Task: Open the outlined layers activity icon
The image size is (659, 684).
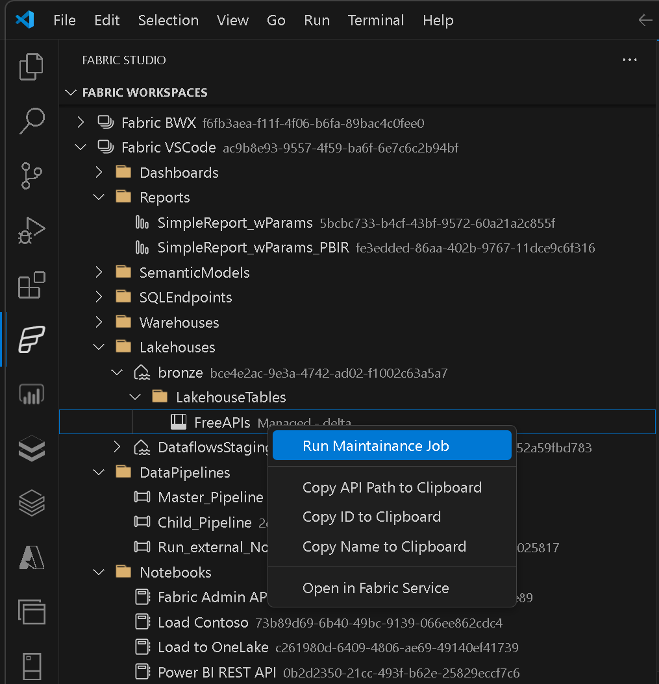Action: point(31,503)
